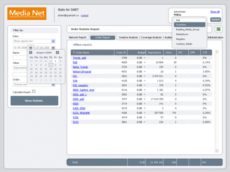Open the 6500_add_1 order link
Screen dimensions: 230x172
coord(80,94)
